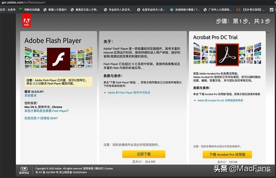Open the 主页 - 头条号 bookmark

pyautogui.click(x=8, y=10)
